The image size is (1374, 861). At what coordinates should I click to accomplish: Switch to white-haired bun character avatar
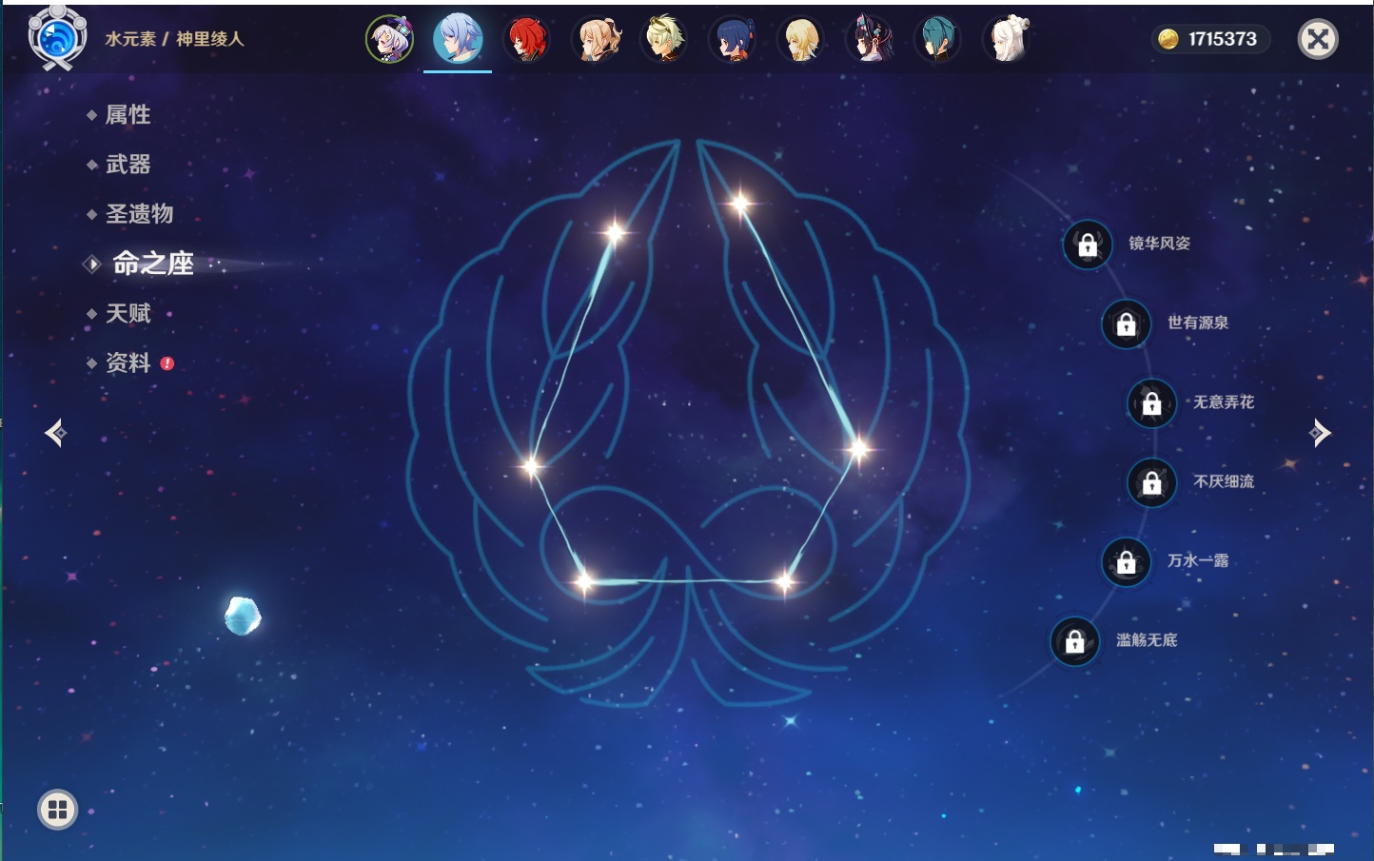tap(1007, 39)
